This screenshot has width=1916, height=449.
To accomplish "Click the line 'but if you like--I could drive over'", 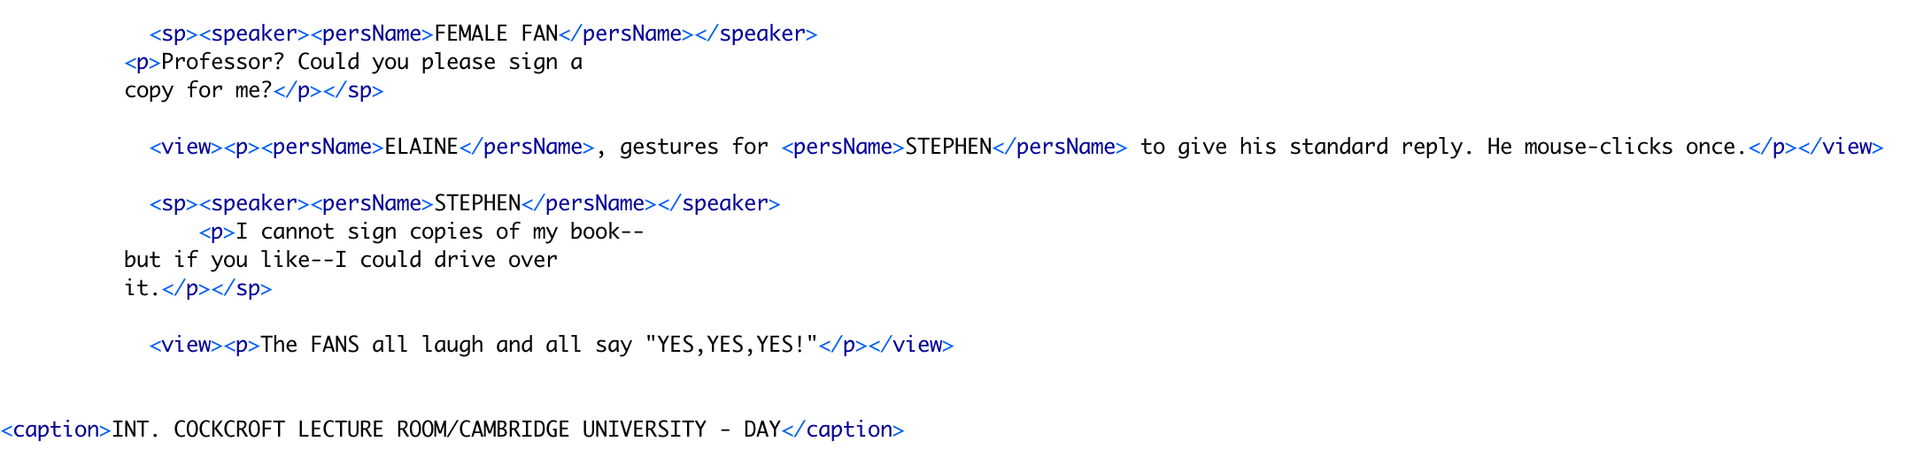I will (x=341, y=260).
